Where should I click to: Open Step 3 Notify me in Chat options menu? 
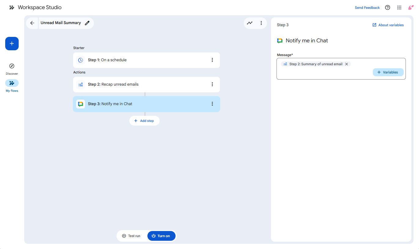pos(212,104)
